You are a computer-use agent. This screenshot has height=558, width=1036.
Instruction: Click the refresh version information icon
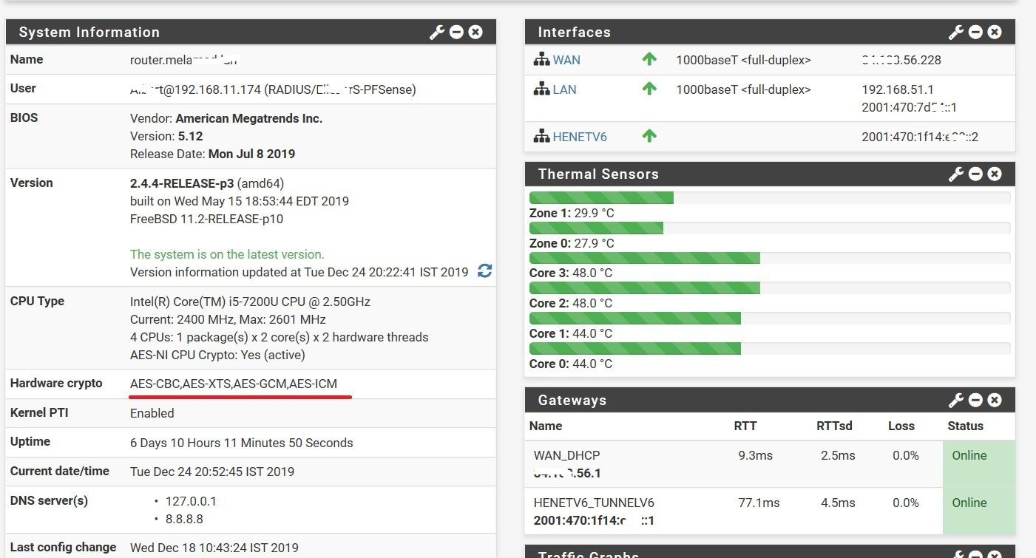click(x=484, y=271)
